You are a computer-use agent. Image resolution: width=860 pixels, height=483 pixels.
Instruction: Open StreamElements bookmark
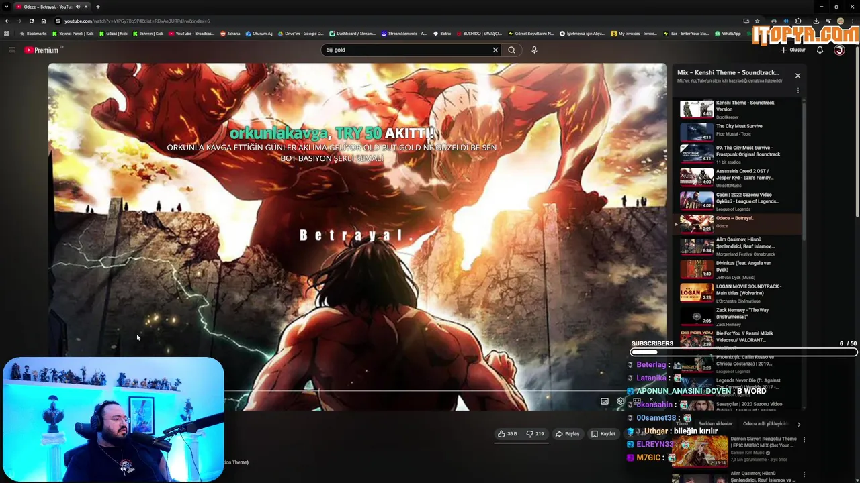click(x=404, y=33)
